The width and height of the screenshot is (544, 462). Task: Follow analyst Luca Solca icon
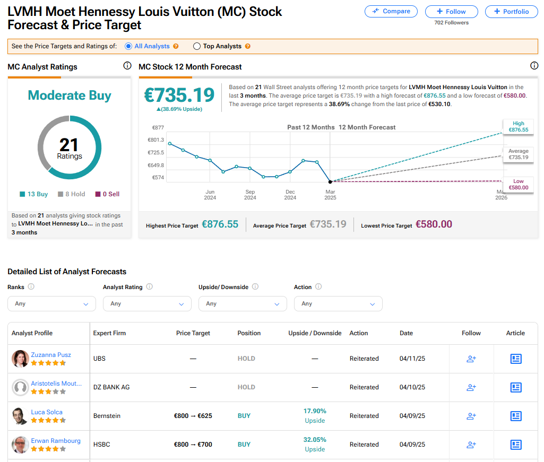[471, 416]
